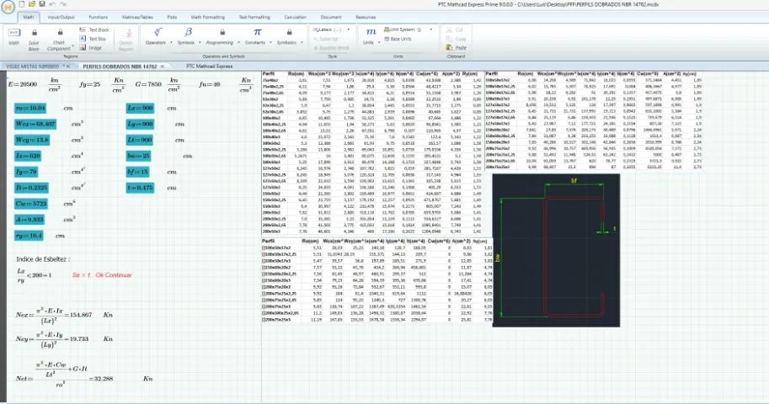This screenshot has height=404, width=769.
Task: Insert an Image region
Action: (91, 48)
